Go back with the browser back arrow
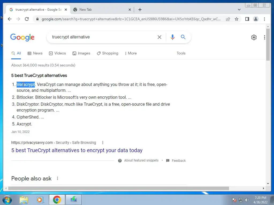The height and width of the screenshot is (205, 274). click(10, 19)
